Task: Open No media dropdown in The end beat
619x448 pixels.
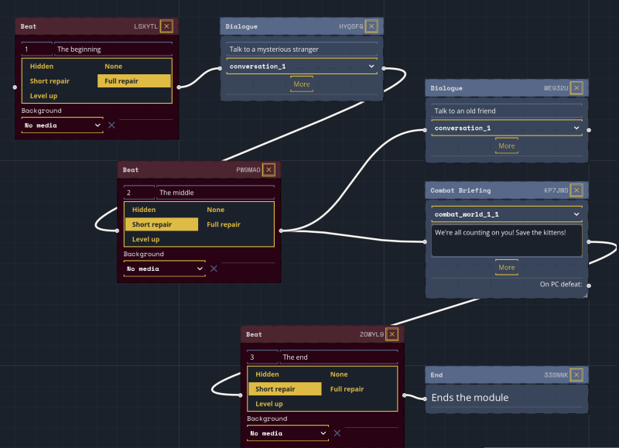Action: [288, 433]
